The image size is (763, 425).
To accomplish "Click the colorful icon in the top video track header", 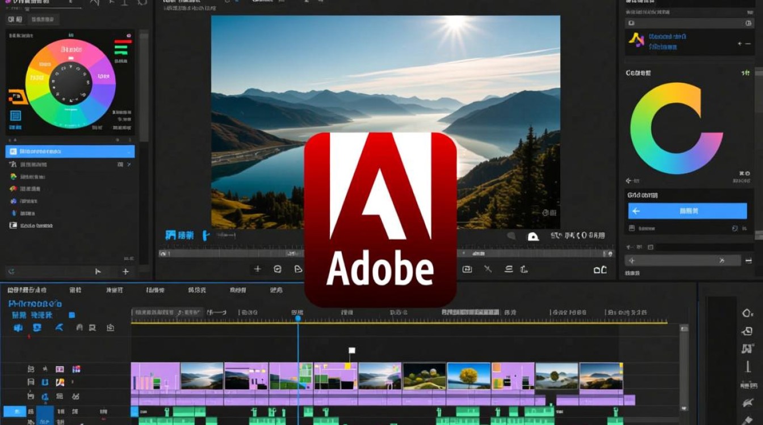I will (x=76, y=369).
